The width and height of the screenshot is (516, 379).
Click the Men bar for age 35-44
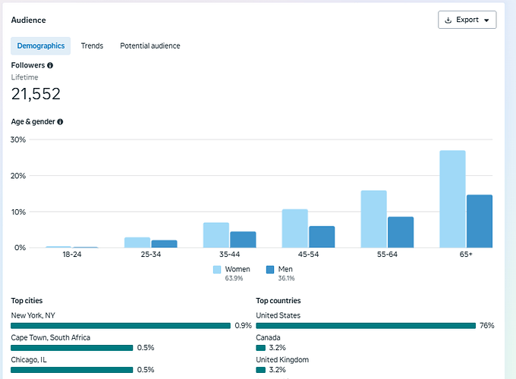coord(243,240)
